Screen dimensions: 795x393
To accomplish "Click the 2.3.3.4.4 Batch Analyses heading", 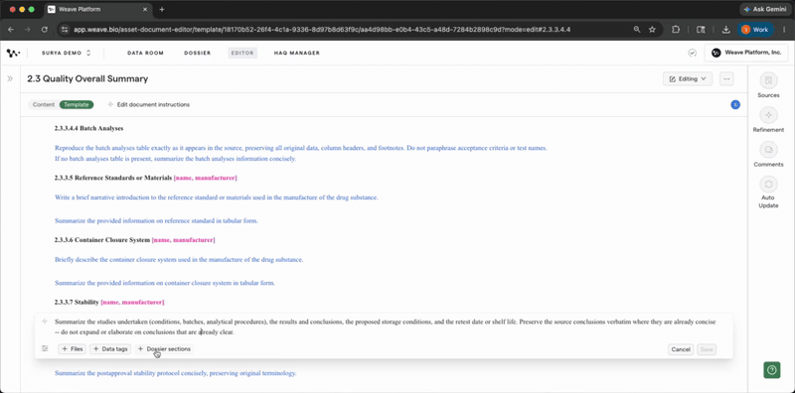I will (x=88, y=129).
